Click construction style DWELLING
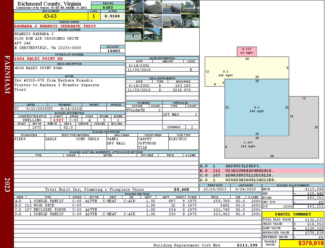Image resolution: width=325 pixels, height=248 pixels. pos(32,120)
